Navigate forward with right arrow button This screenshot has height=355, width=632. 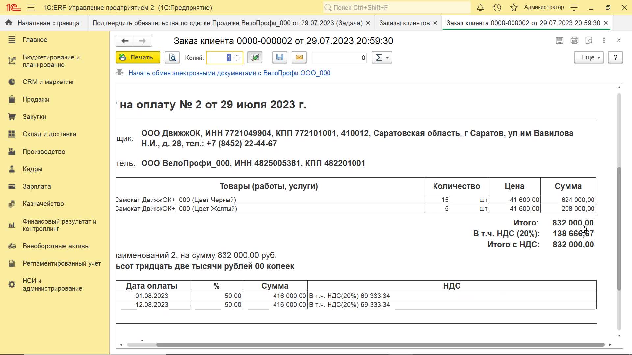(x=143, y=41)
